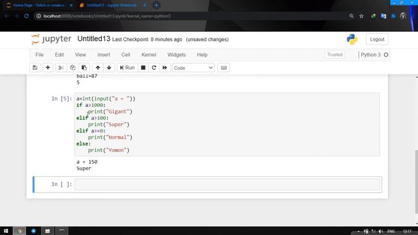Click the volume icon in system tray
The width and height of the screenshot is (418, 235).
pos(380,231)
